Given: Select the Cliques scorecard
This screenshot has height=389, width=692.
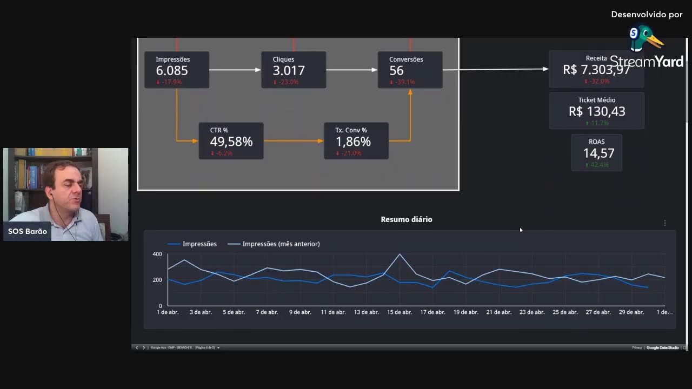Looking at the screenshot, I should (x=294, y=70).
